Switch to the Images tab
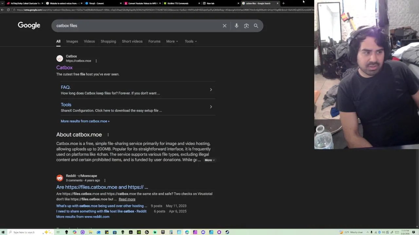This screenshot has width=419, height=235. (x=72, y=41)
